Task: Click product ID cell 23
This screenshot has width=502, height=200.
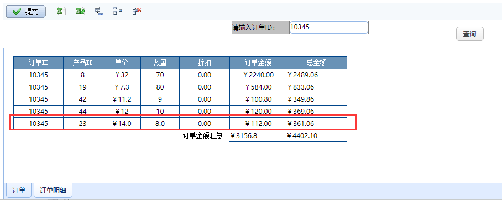Action: (82, 124)
